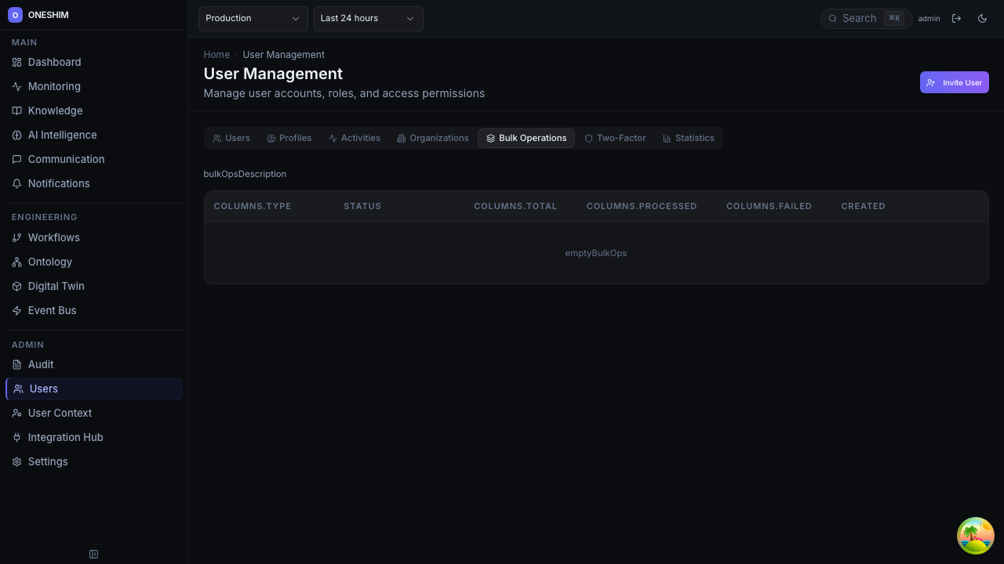Screen dimensions: 1004x564
Task: Click the Search input field
Action: [859, 18]
